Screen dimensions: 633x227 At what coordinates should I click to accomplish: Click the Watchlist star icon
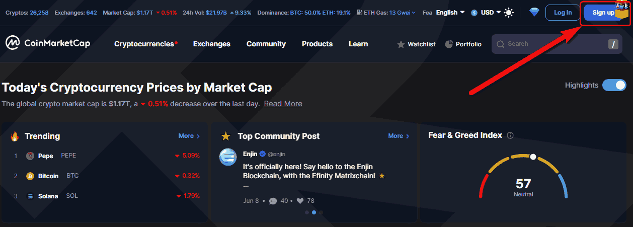tap(401, 44)
